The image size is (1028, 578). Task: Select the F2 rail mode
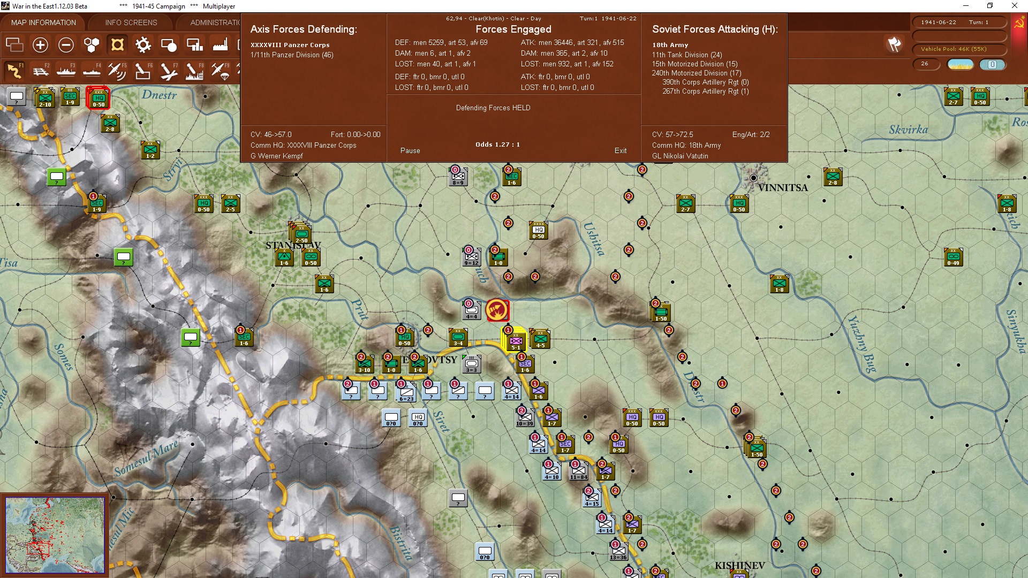click(40, 71)
